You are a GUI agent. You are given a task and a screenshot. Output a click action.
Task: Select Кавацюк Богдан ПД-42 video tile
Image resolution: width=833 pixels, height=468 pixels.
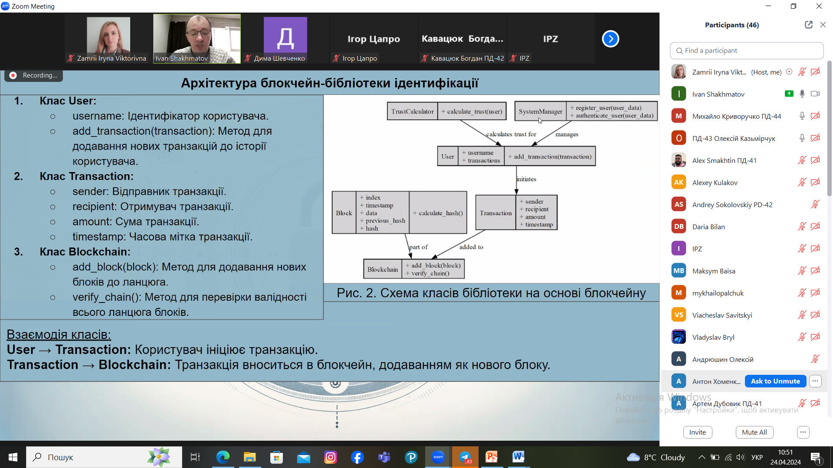tap(462, 39)
